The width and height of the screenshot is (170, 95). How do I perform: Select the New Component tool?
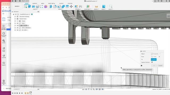pyautogui.click(x=76, y=6)
